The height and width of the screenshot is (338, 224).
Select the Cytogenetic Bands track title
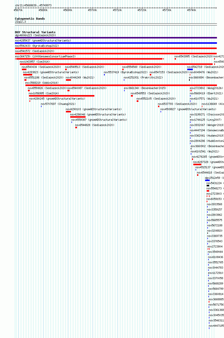click(30, 19)
